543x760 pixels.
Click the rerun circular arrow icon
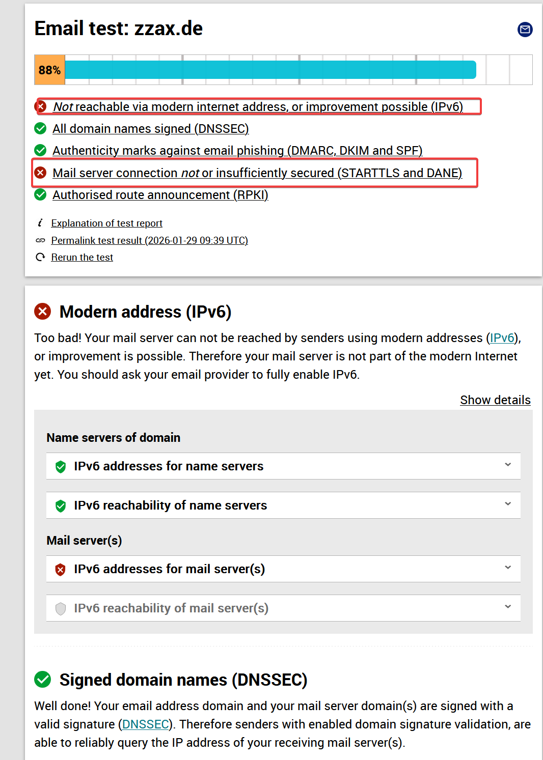(x=40, y=257)
